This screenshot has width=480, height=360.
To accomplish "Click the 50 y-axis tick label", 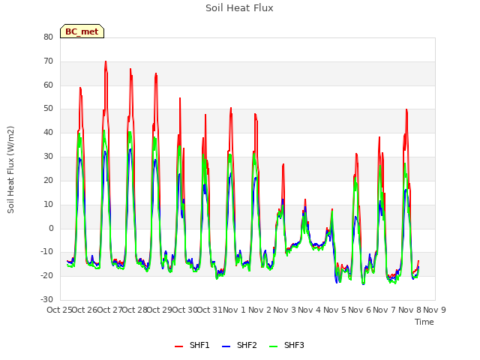I will pyautogui.click(x=48, y=109).
